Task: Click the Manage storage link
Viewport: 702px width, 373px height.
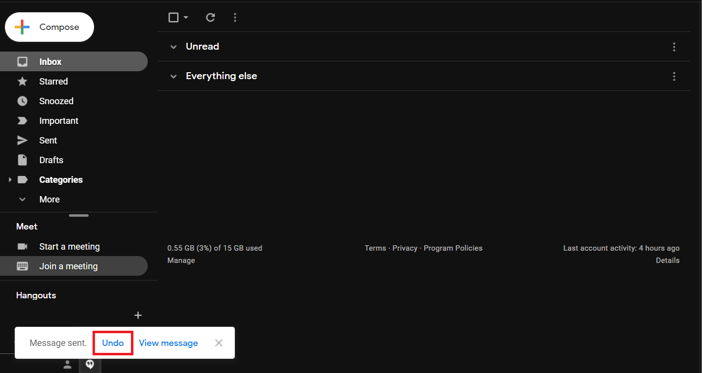Action: pos(181,260)
